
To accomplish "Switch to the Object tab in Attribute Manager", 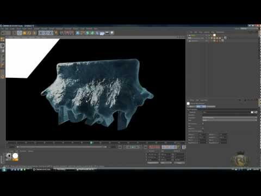I will 211,106.
